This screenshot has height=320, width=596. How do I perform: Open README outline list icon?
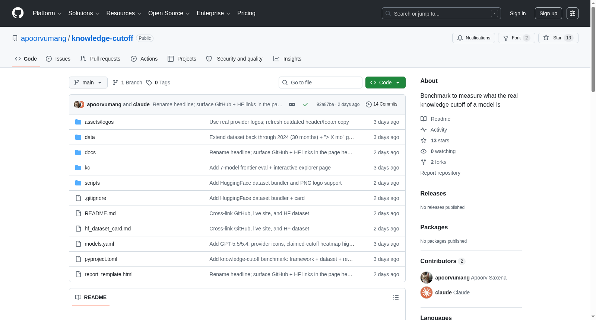coord(396,297)
